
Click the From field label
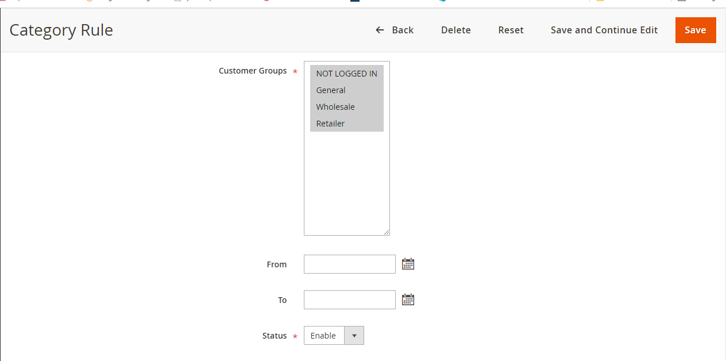click(x=276, y=264)
